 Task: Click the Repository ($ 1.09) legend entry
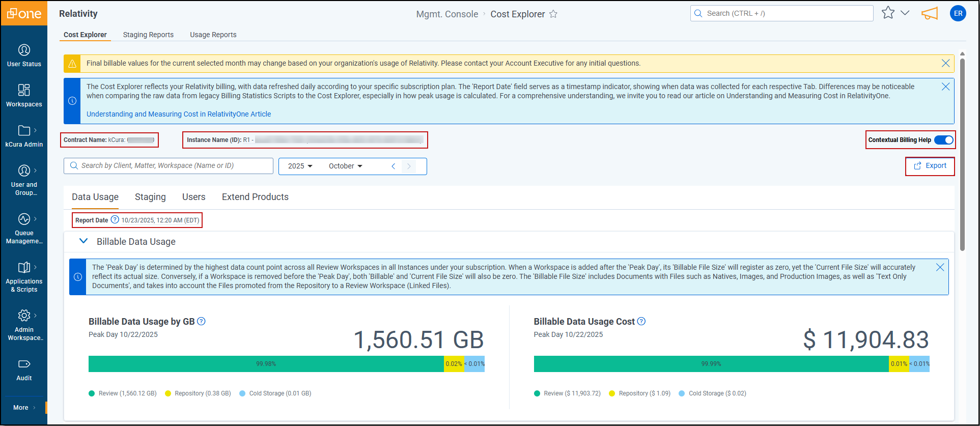tap(640, 393)
